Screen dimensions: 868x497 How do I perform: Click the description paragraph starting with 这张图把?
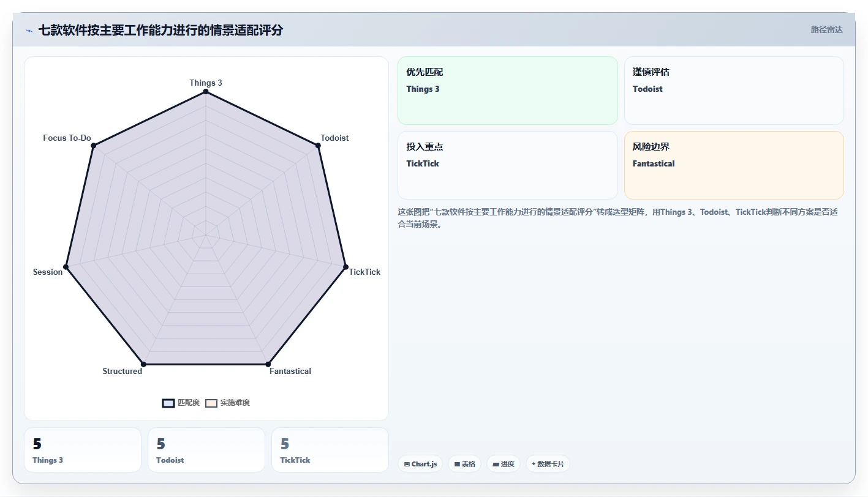(617, 218)
